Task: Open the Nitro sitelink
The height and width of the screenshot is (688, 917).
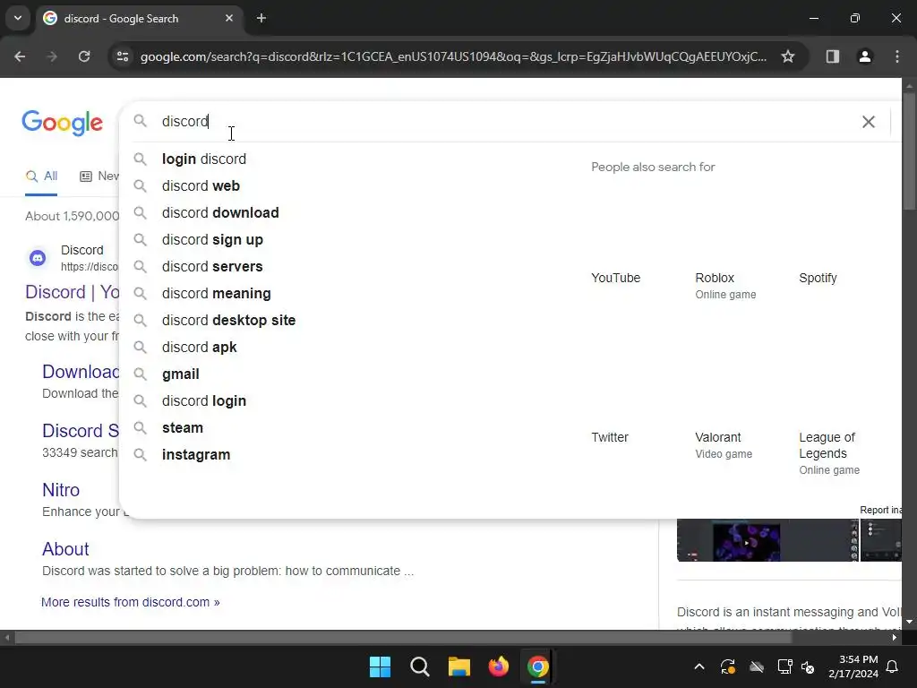Action: tap(61, 490)
